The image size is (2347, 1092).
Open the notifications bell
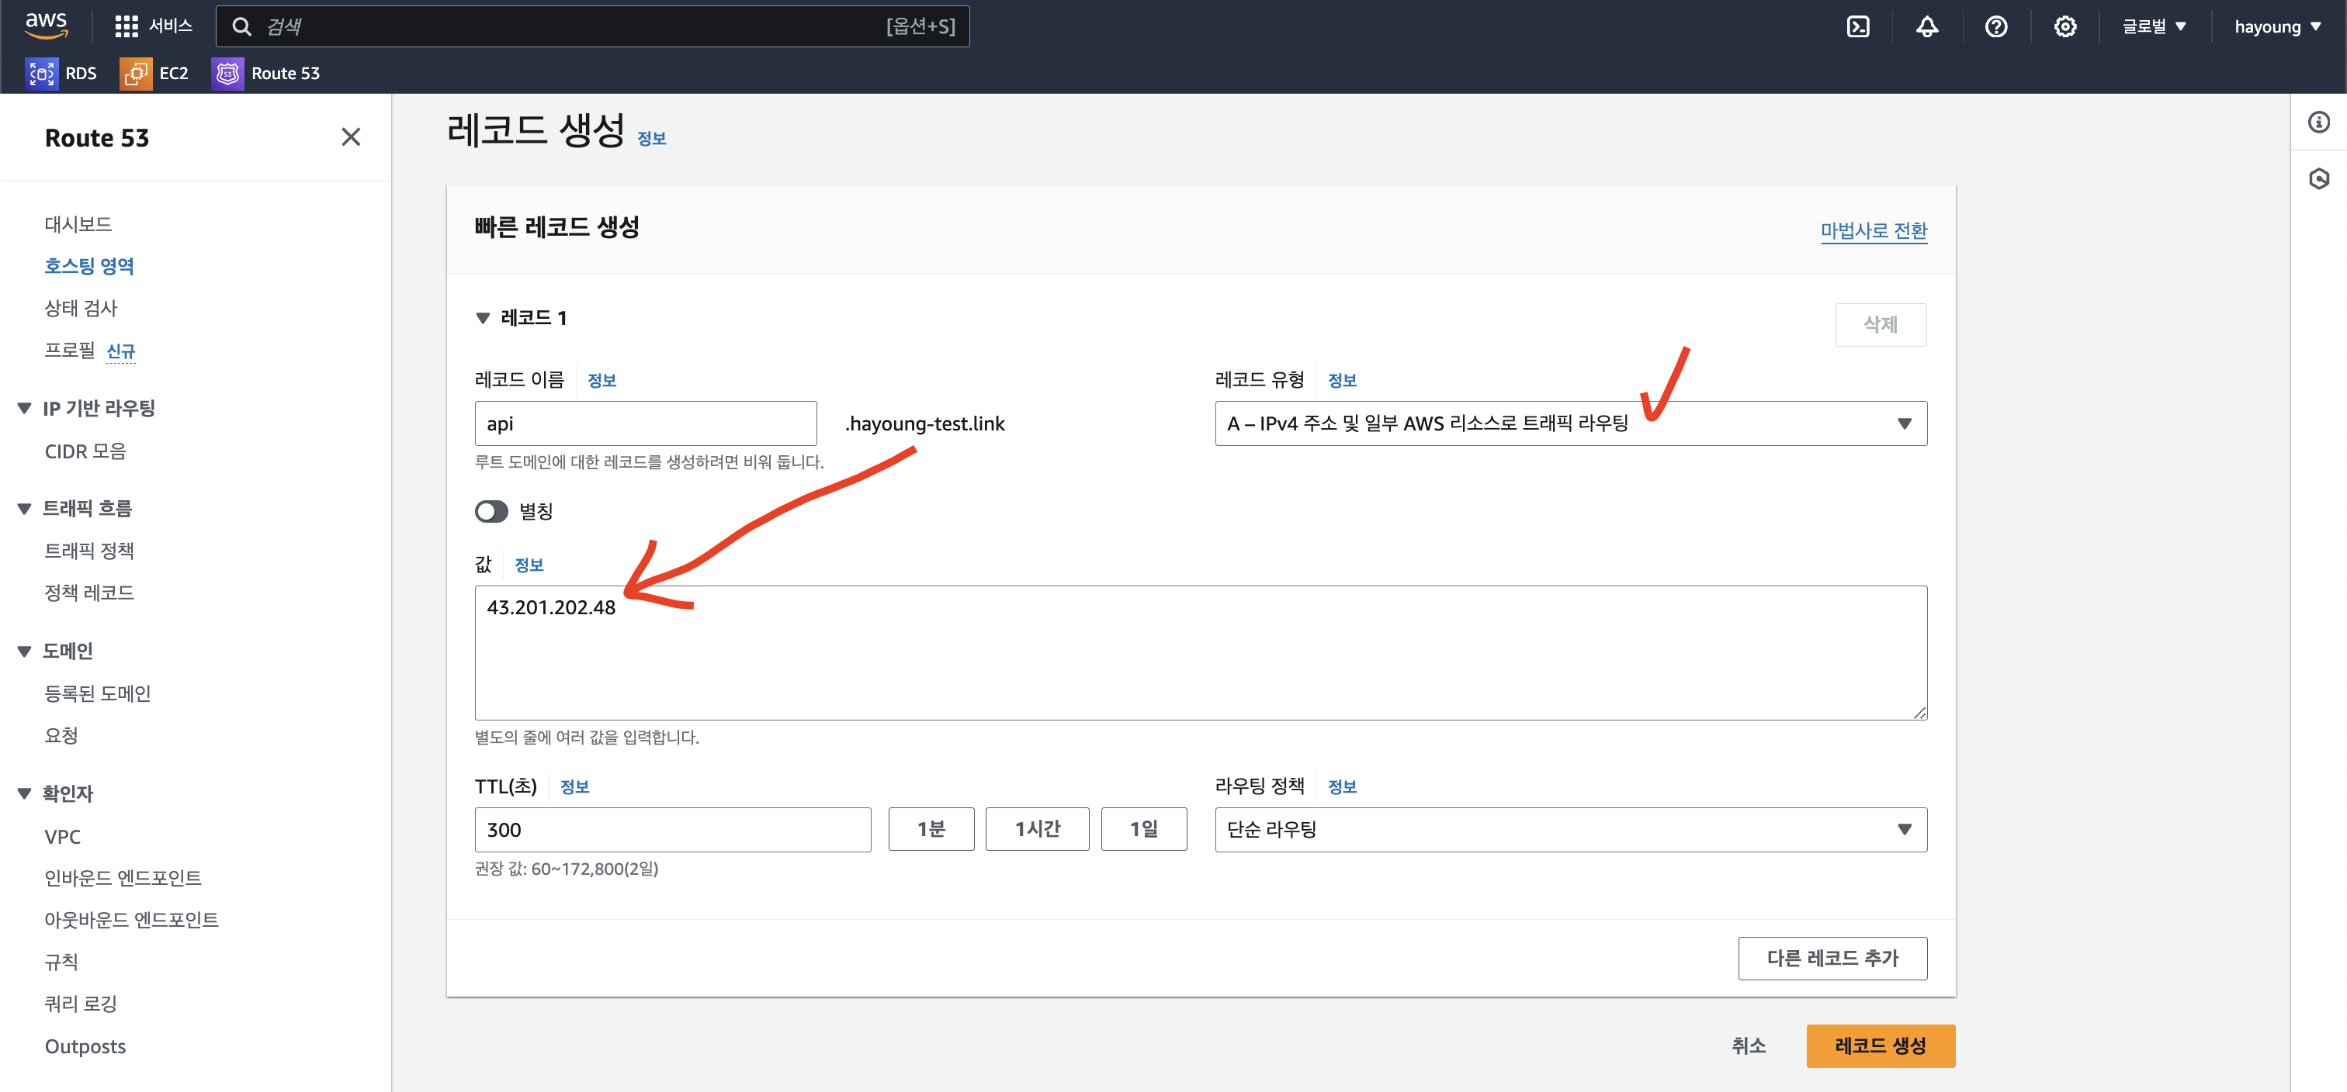[1927, 26]
